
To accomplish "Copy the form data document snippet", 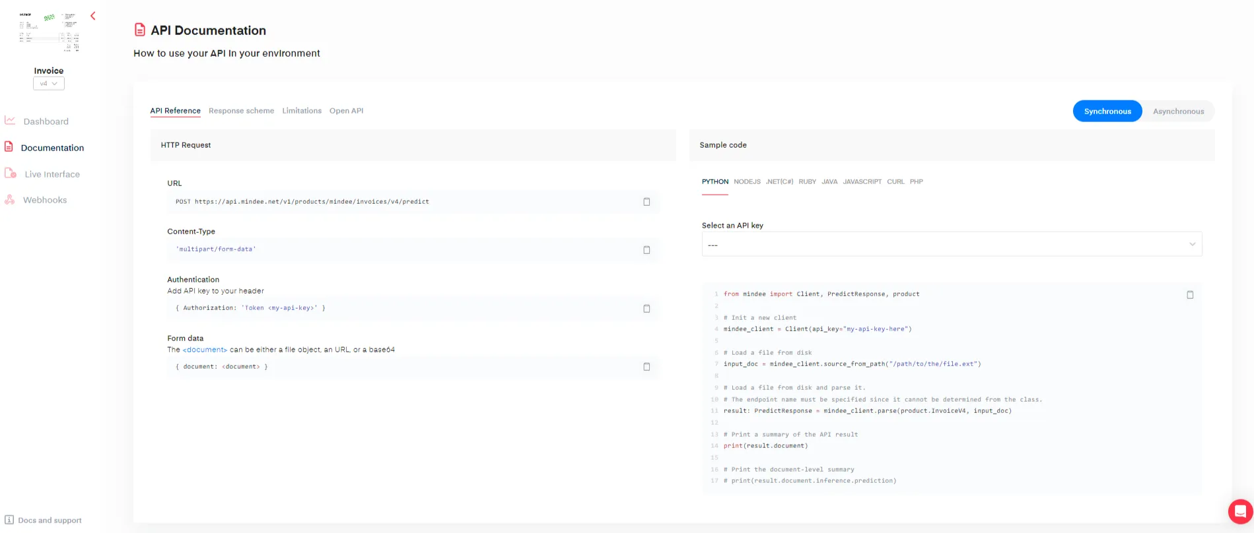I will click(646, 367).
